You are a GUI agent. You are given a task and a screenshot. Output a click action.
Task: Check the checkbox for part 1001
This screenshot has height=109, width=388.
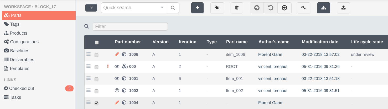tap(96, 79)
